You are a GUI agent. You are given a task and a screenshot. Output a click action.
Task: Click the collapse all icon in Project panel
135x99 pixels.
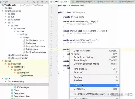pos(38,2)
